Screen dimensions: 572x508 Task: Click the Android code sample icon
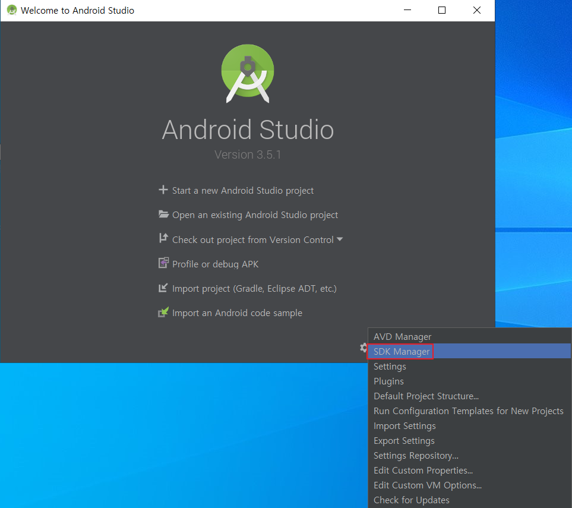163,312
